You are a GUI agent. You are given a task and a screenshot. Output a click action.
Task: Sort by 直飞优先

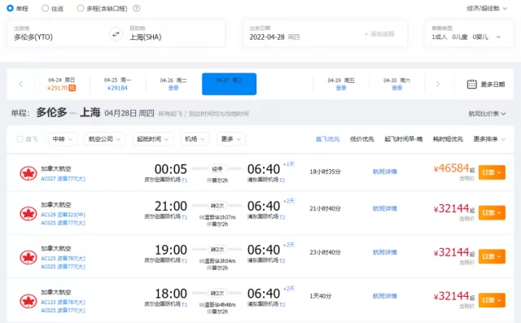pyautogui.click(x=327, y=139)
